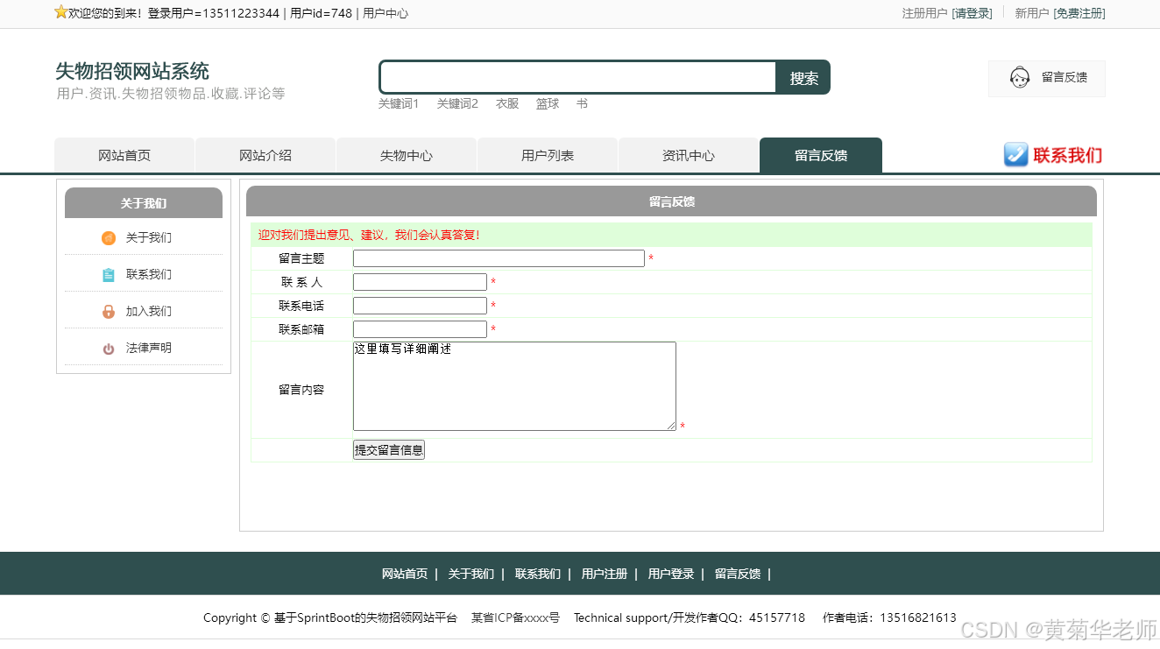The height and width of the screenshot is (649, 1160).
Task: Click the blue phone icon by 联系我们
Action: coord(1015,155)
